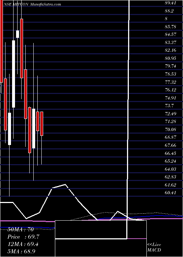
Task: Click the NSE MITCON MunafaSutra.com title
Action: click(x=33, y=4)
